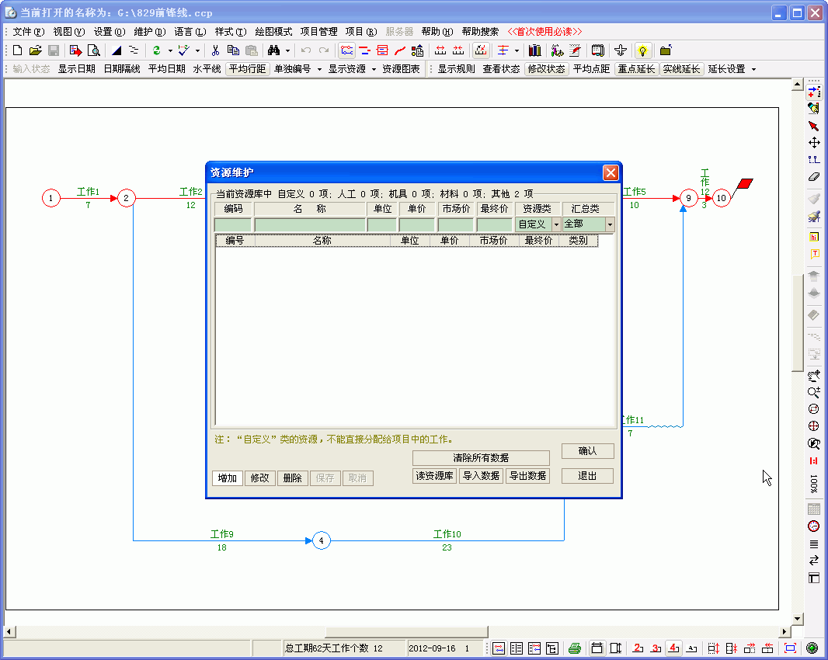Open the dropdown arrow beside the checkmark icon
The width and height of the screenshot is (828, 660).
point(197,50)
